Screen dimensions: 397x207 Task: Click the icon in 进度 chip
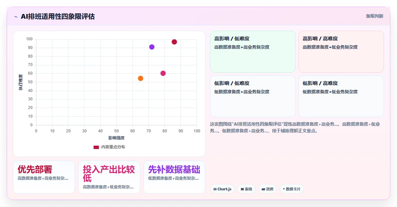tap(263, 189)
